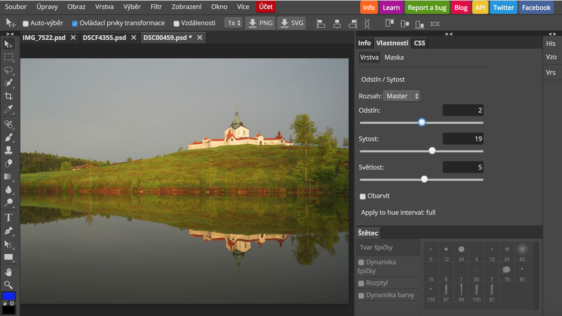Expand the Tvar špičky brush section
Screen dimensions: 562x316
(x=376, y=247)
